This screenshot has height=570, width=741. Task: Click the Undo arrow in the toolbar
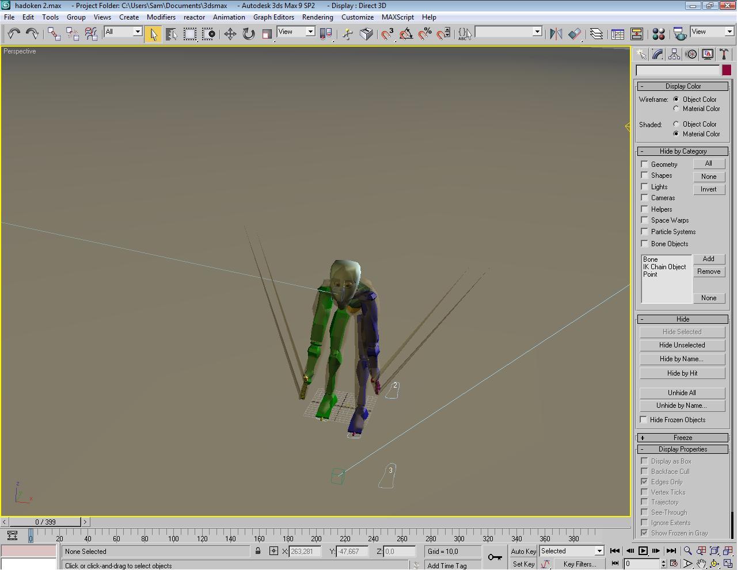click(x=14, y=34)
